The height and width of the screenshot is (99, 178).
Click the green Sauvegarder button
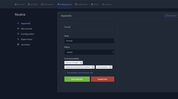77,79
